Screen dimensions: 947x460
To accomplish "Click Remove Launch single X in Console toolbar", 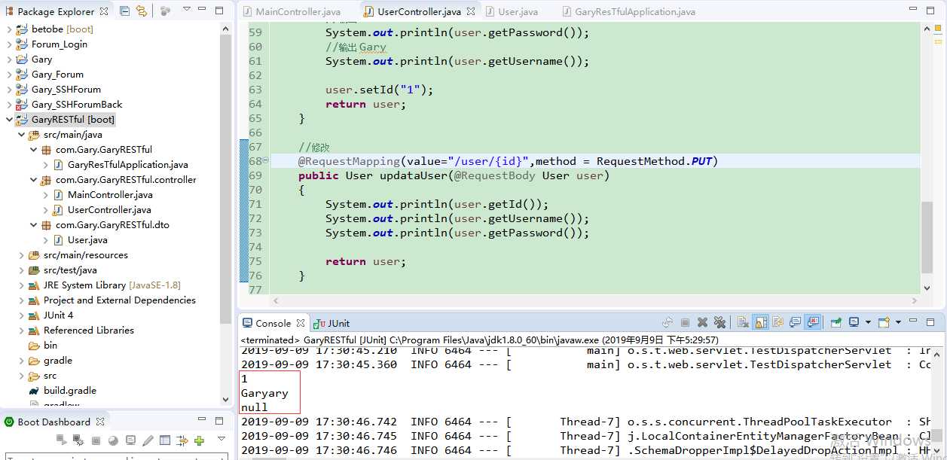I will [702, 323].
